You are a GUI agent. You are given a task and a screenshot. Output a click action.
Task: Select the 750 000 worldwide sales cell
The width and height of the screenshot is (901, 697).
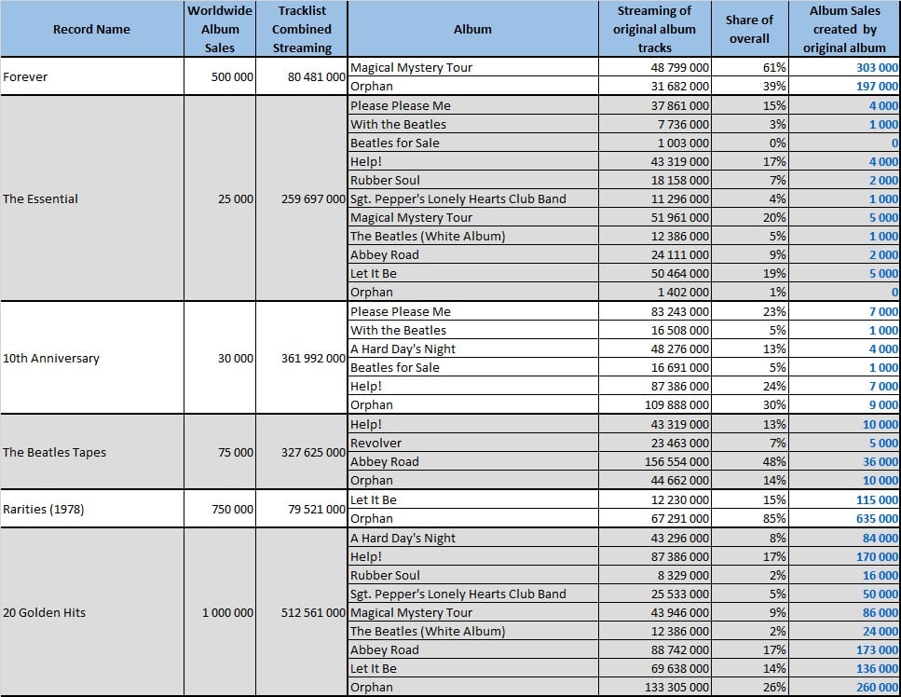point(220,509)
